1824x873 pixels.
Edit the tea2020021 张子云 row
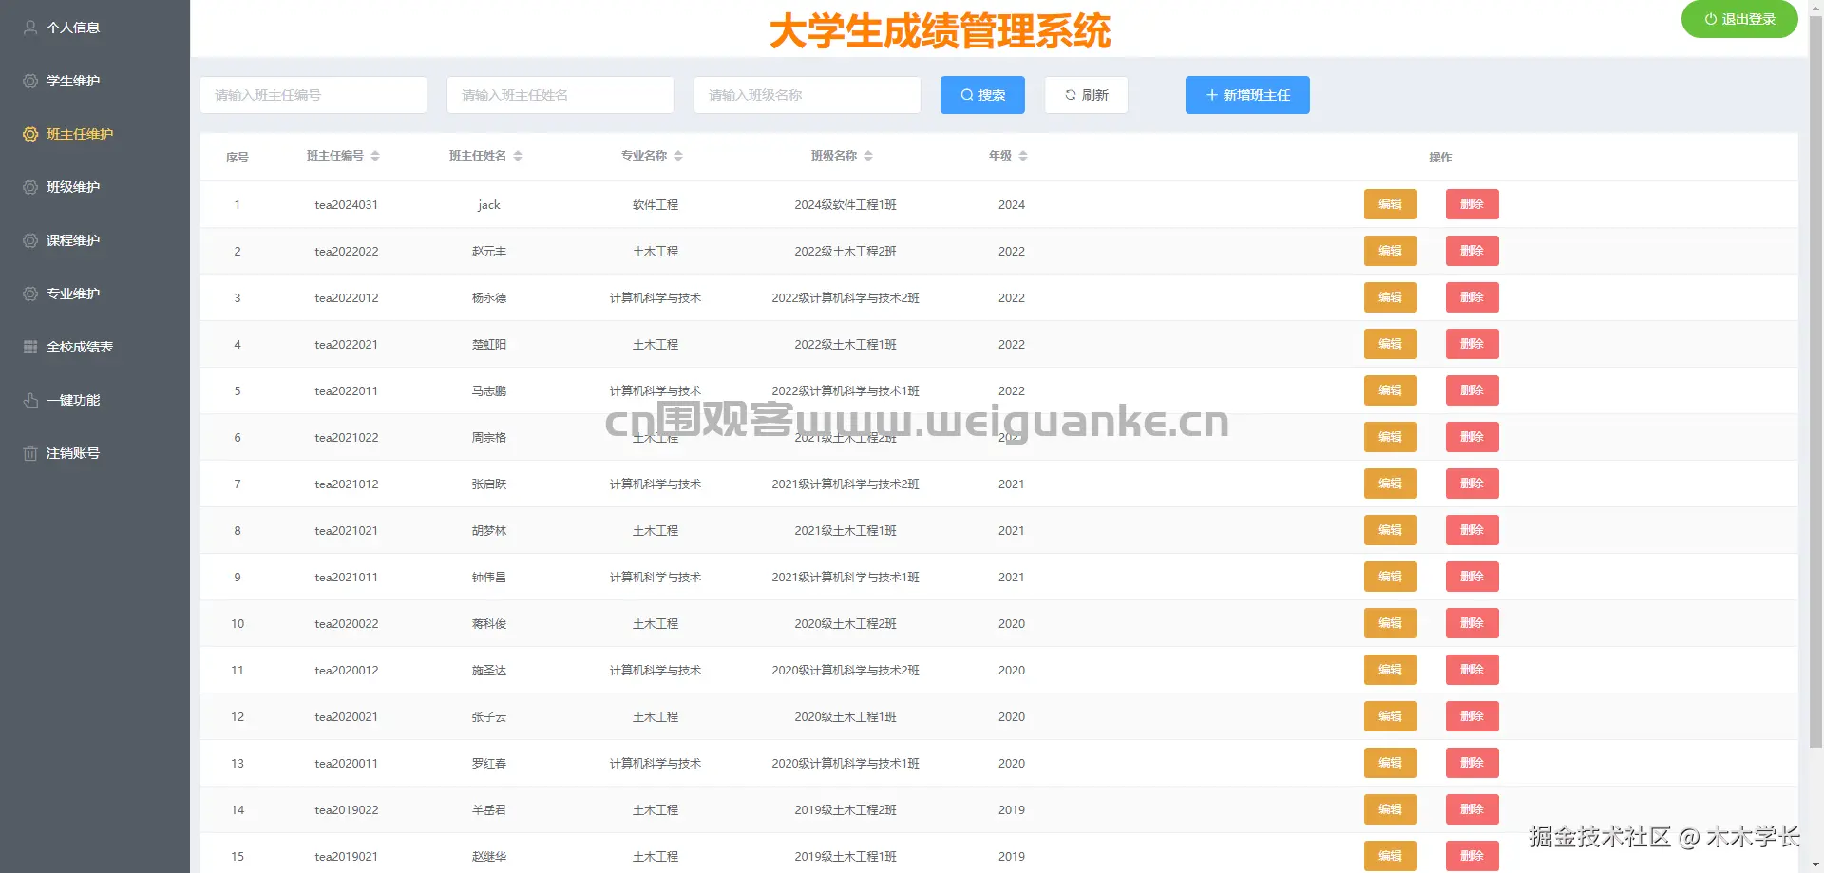pos(1390,716)
